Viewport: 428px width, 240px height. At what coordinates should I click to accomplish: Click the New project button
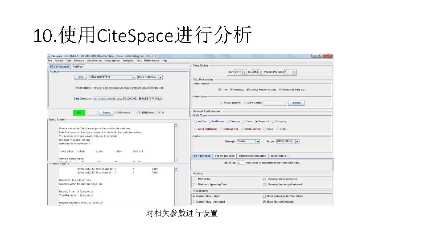tap(81, 77)
